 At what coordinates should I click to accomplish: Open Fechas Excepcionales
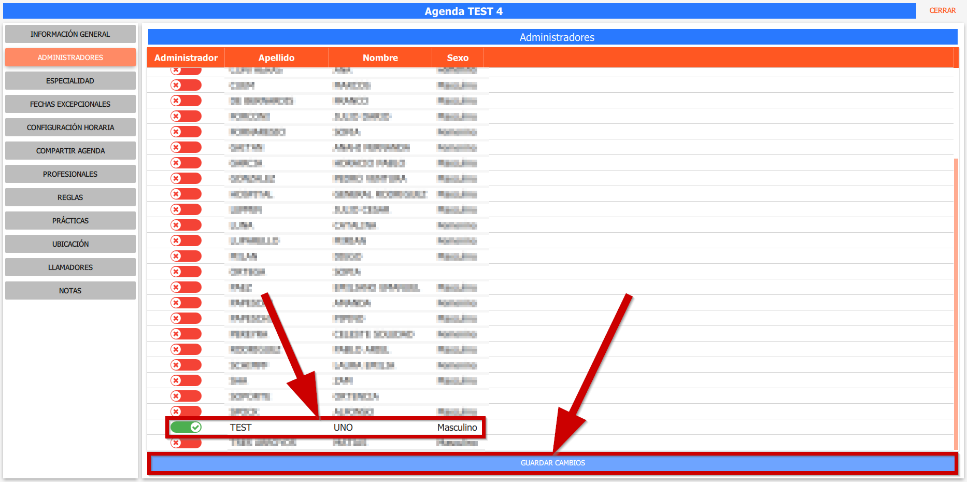click(70, 104)
